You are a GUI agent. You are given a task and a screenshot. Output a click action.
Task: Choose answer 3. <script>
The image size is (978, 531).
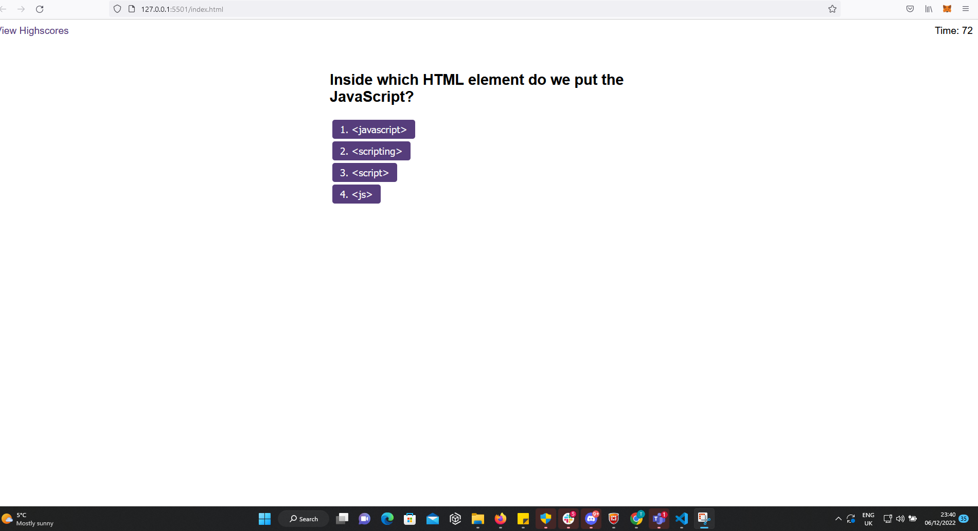(365, 173)
